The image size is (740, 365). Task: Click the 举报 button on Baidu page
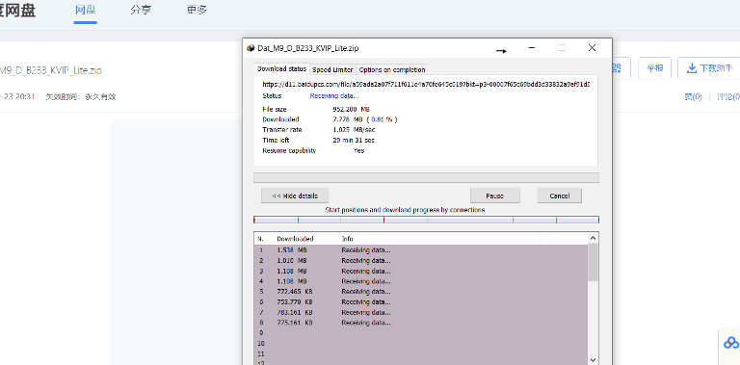pyautogui.click(x=654, y=68)
